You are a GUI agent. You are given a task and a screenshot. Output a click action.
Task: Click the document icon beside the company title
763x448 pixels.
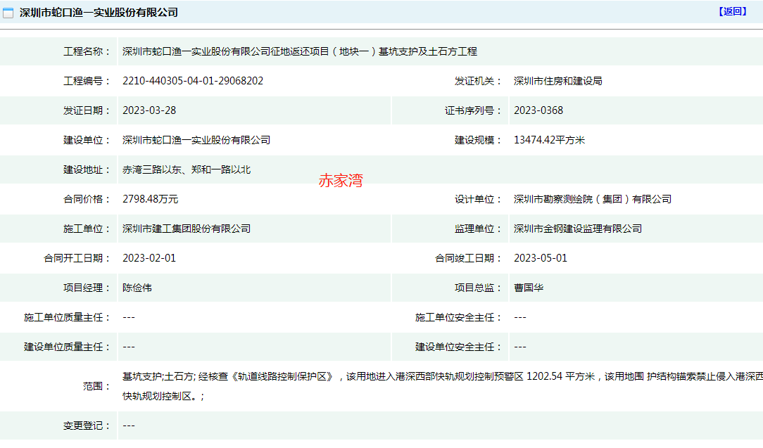click(x=8, y=13)
